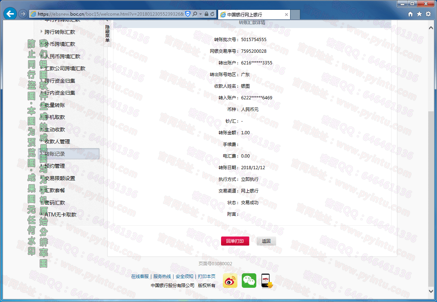Click the transfer amount 1.00
This screenshot has height=302, width=437.
(x=245, y=133)
